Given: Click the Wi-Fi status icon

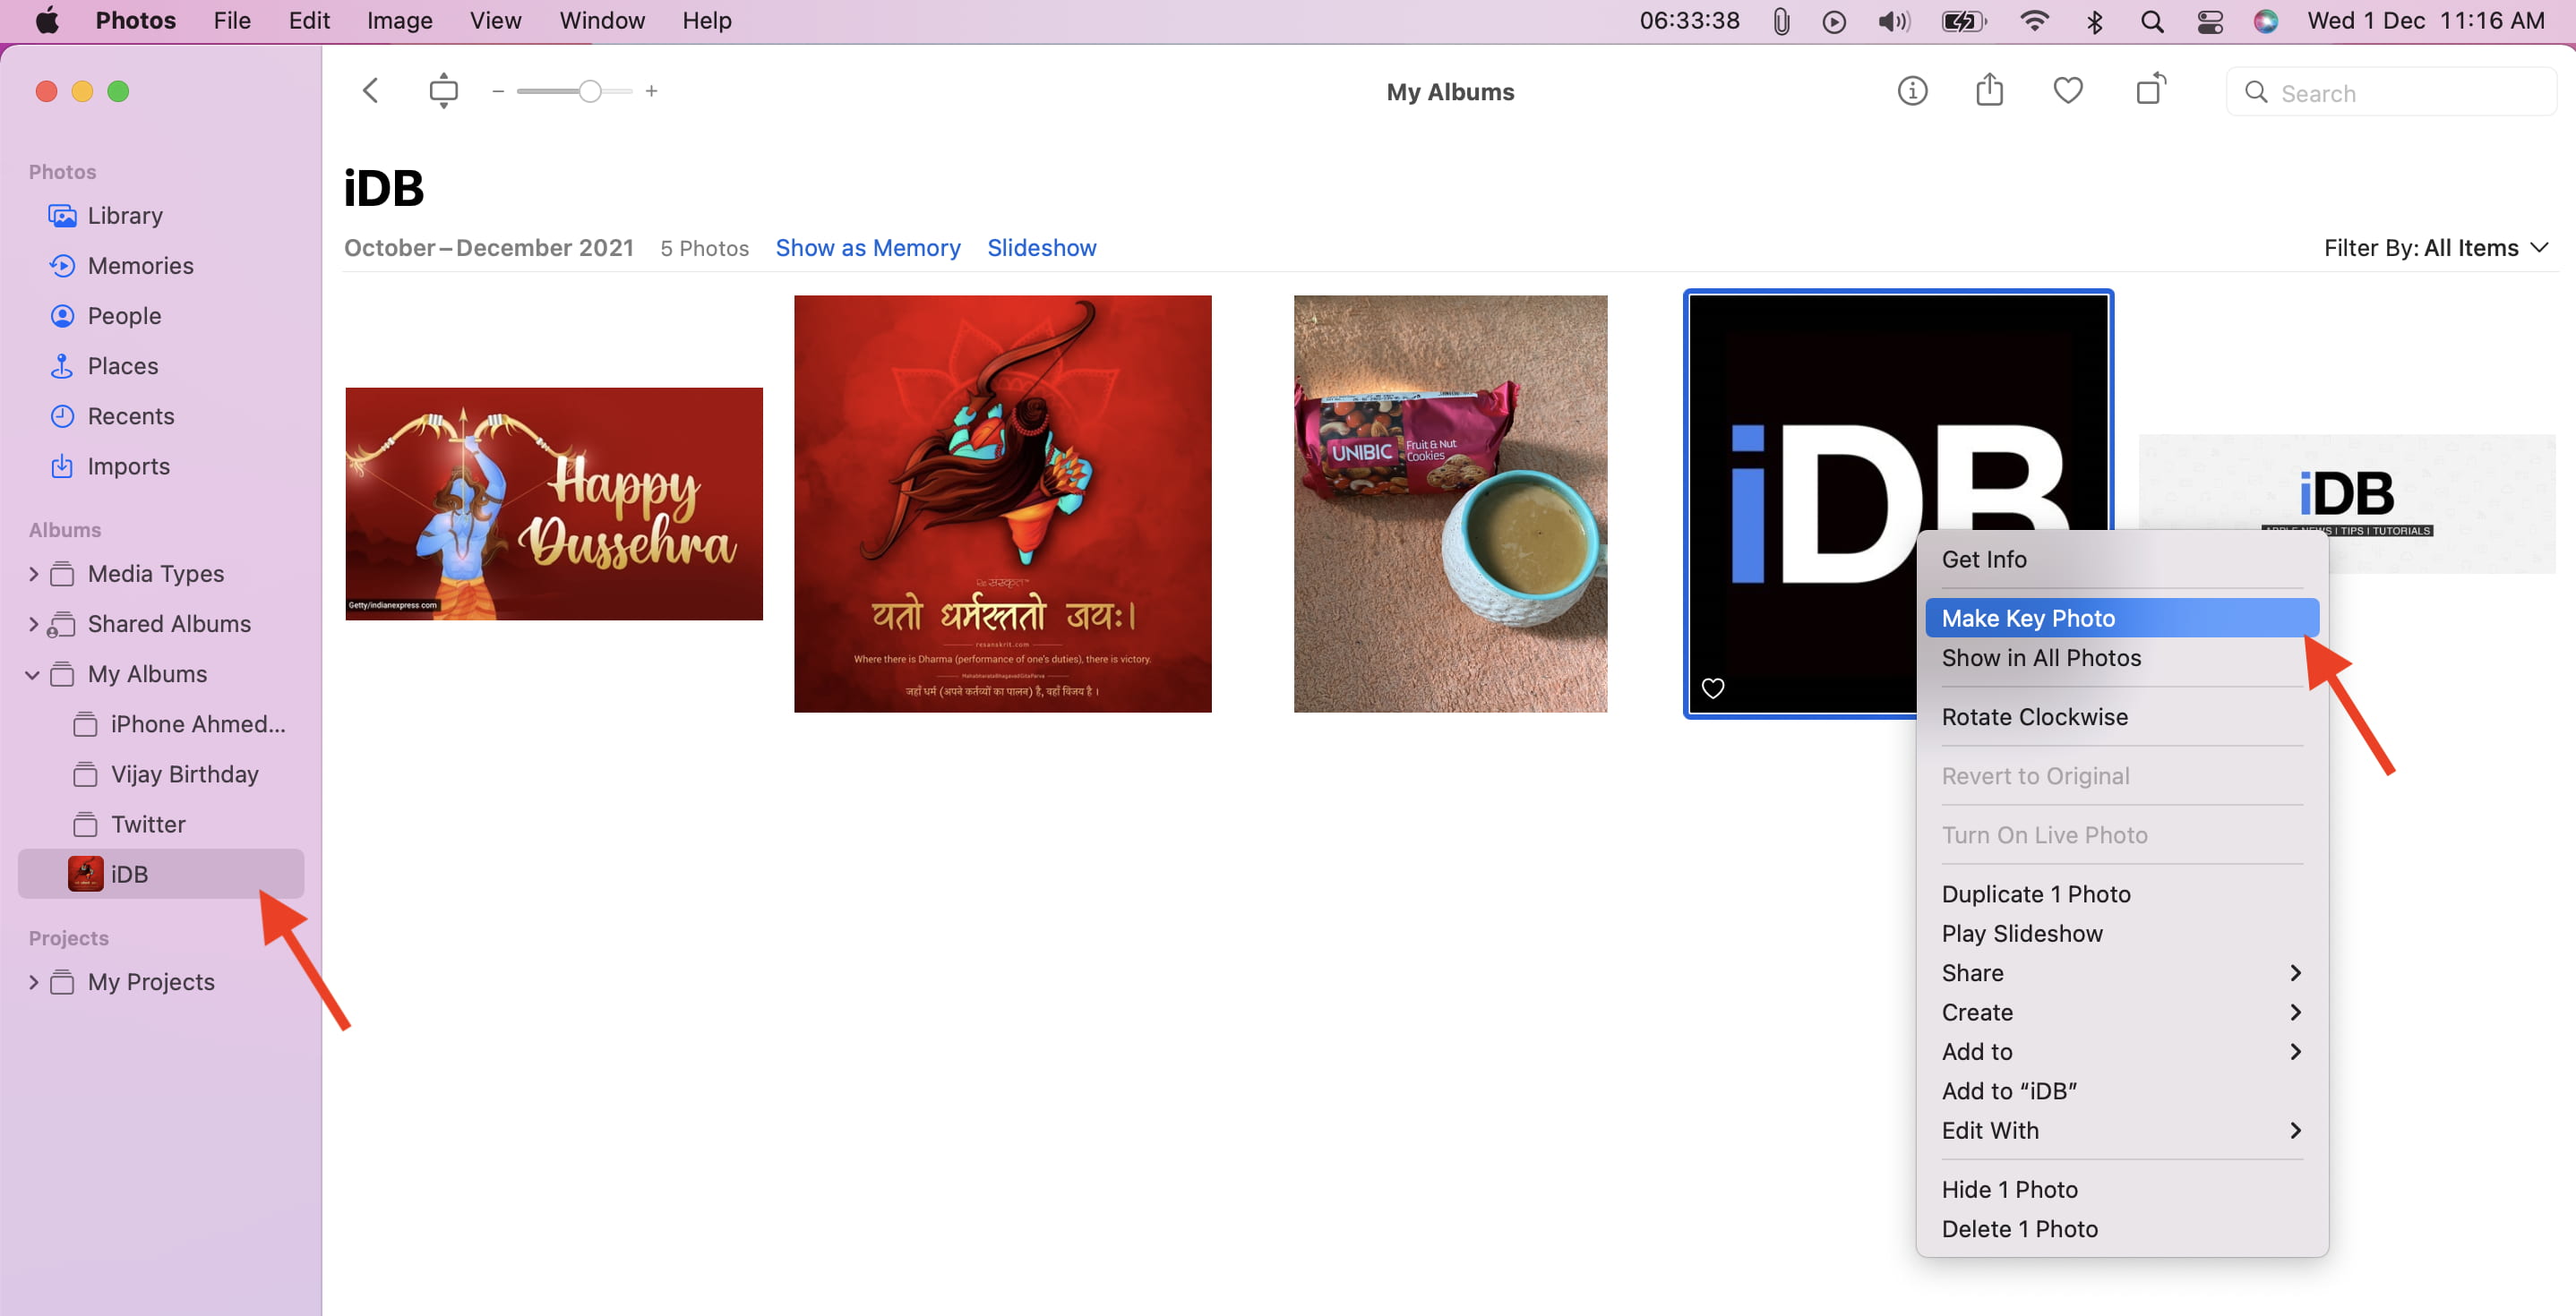Looking at the screenshot, I should point(2034,21).
